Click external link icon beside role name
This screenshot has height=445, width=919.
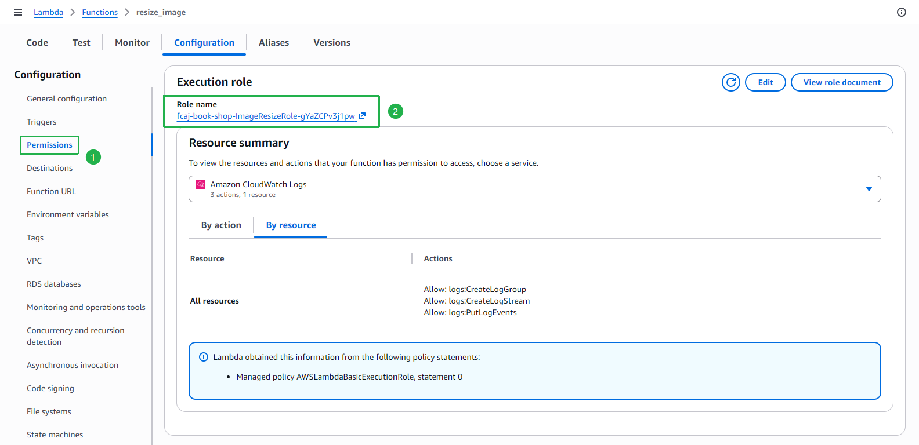362,116
